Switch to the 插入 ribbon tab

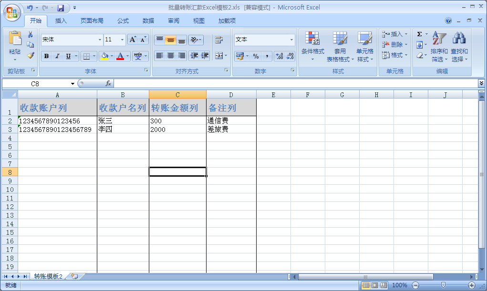tap(61, 21)
